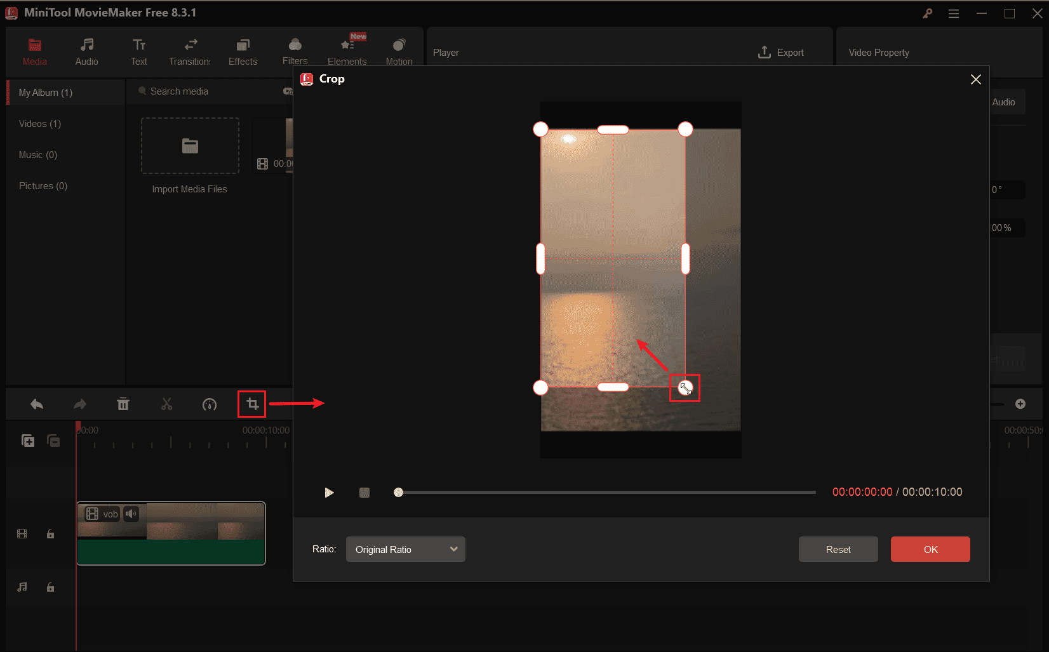
Task: Stop the crop preview playback
Action: coord(364,493)
